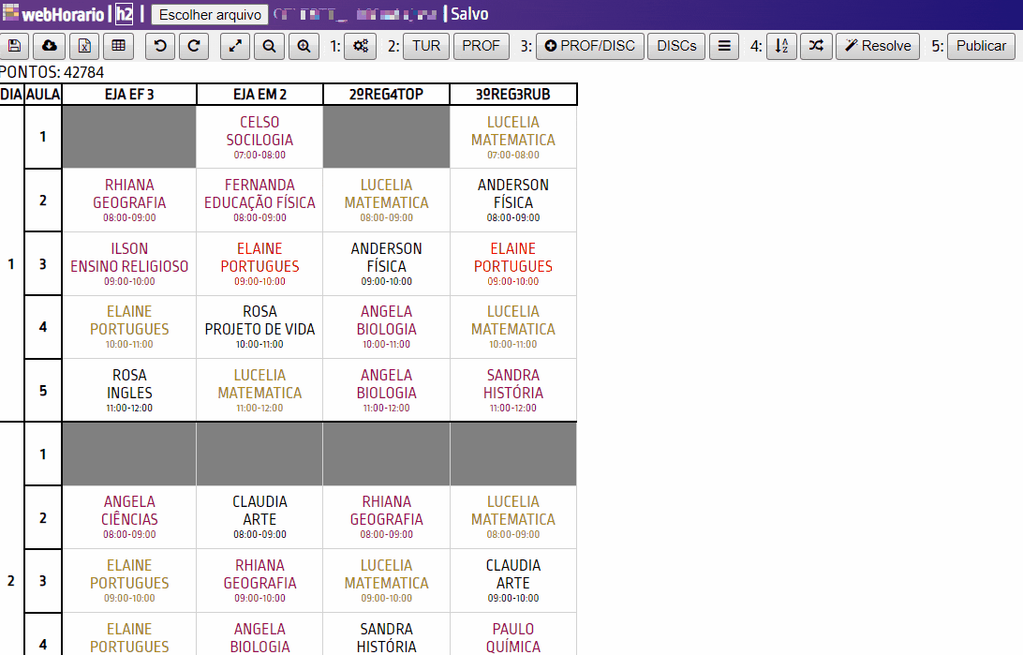This screenshot has width=1023, height=655.
Task: Click the h2 version badge
Action: tap(124, 14)
